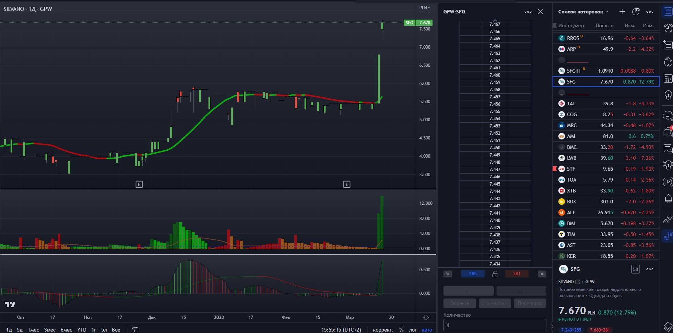Select the 5л date range tab
The image size is (673, 333).
(104, 330)
